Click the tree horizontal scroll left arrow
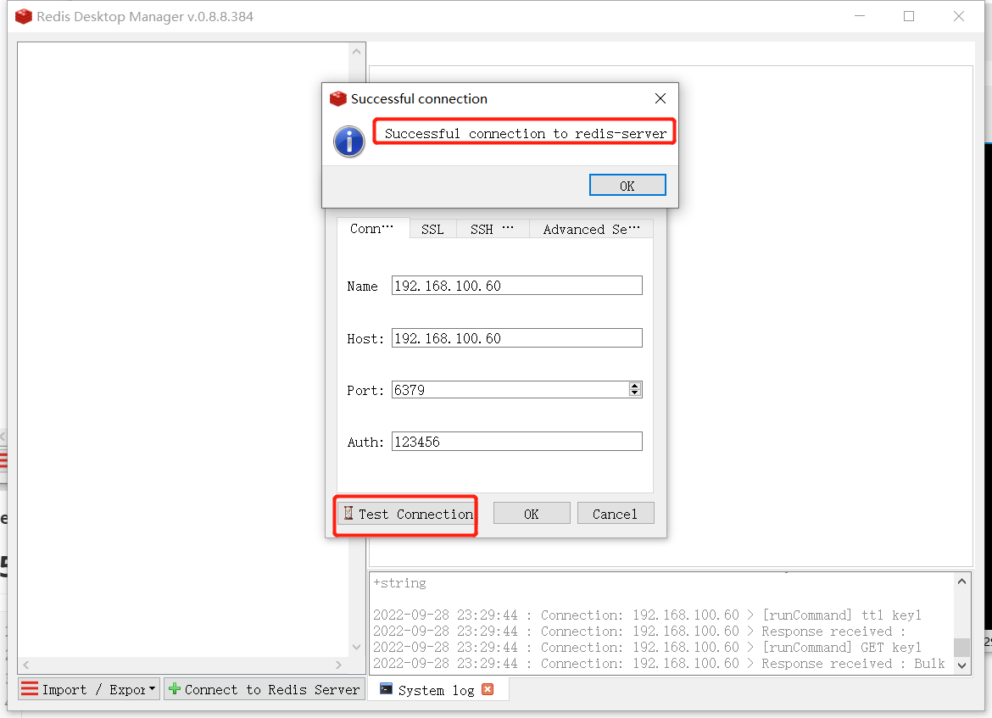The width and height of the screenshot is (992, 718). click(x=26, y=665)
